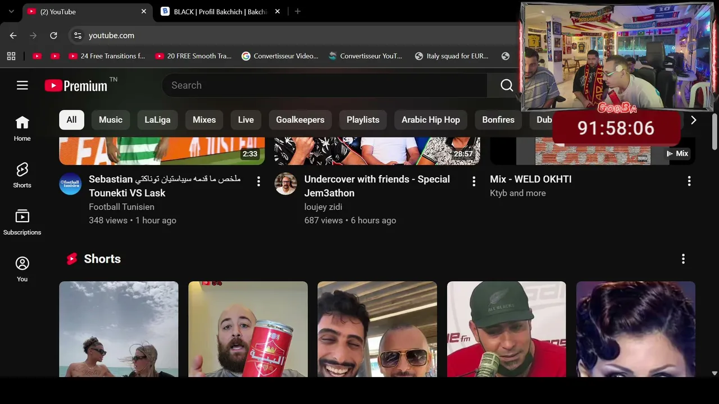Click the red Shorts section logo icon
The width and height of the screenshot is (719, 404).
click(x=72, y=259)
